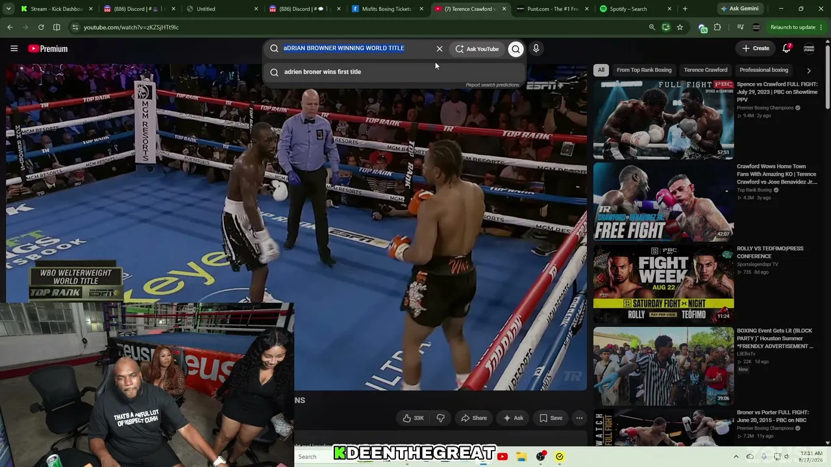Open media controls icon in browser toolbar
The image size is (831, 467).
pos(740,27)
